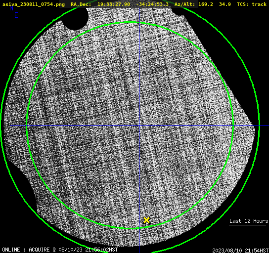Image resolution: width=269 pixels, height=253 pixels.
Task: Click the azimuth value 169.2
Action: 206,4
